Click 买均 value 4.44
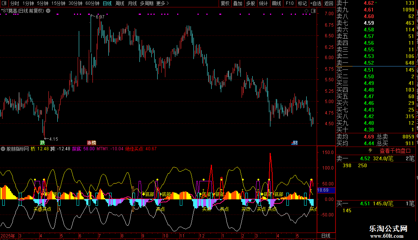418x240 pixels. (x=369, y=143)
